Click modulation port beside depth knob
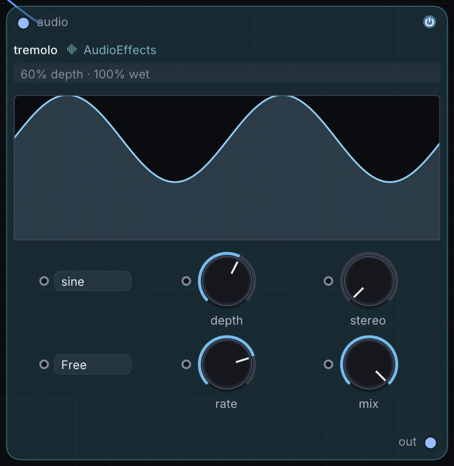Screen dimensions: 454x466 (186, 281)
